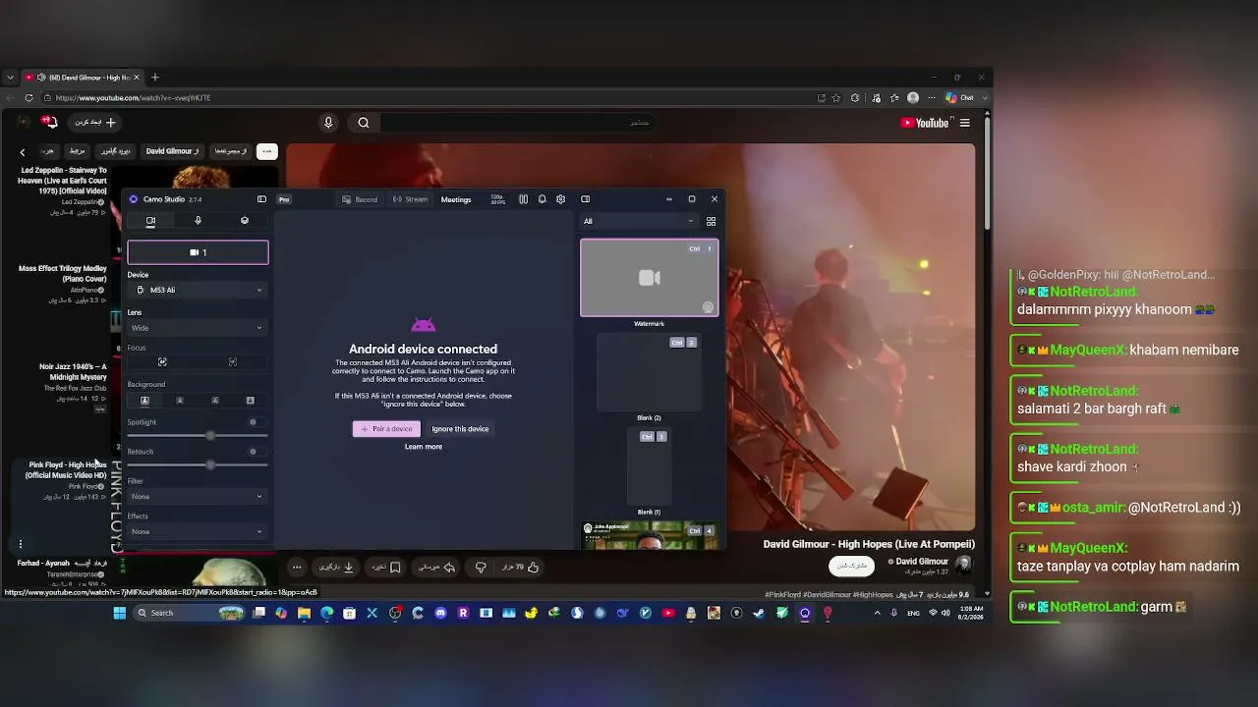Choose the second Background mode icon
This screenshot has width=1258, height=707.
pyautogui.click(x=180, y=401)
